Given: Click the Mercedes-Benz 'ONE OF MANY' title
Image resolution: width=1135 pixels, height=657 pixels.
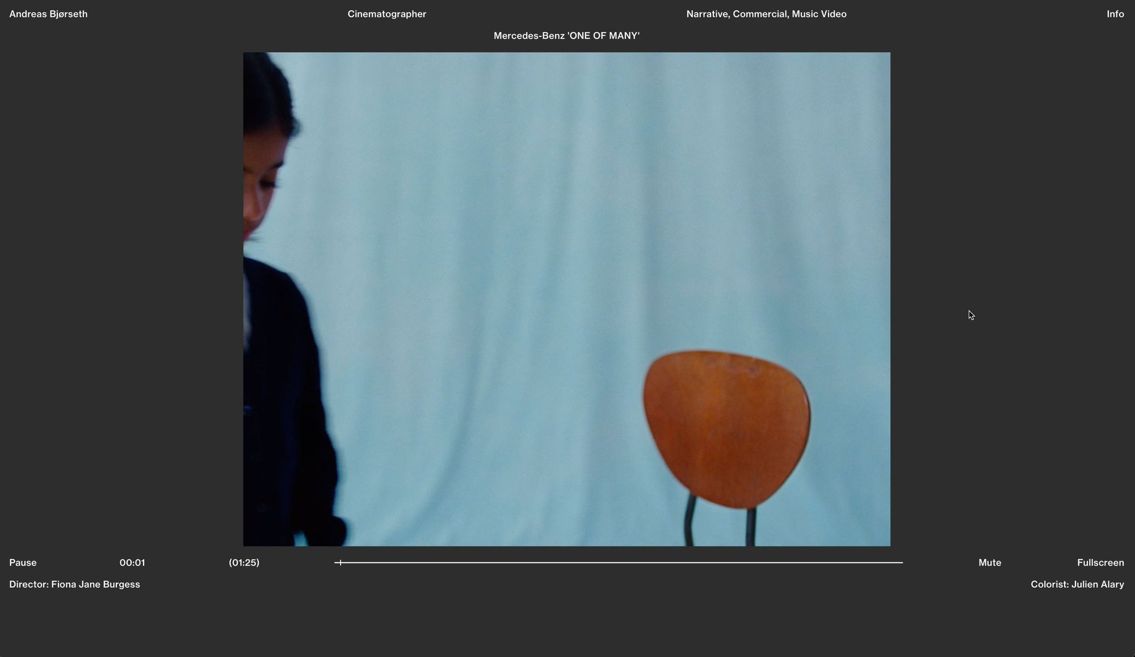Looking at the screenshot, I should (x=566, y=36).
